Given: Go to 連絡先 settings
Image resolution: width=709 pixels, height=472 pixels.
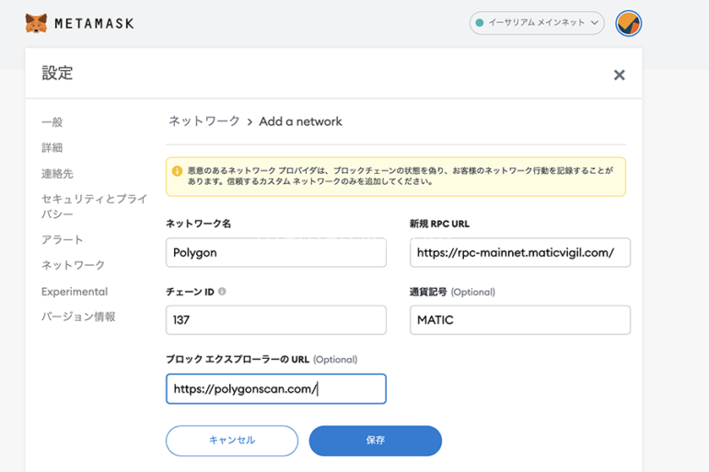Looking at the screenshot, I should tap(57, 173).
